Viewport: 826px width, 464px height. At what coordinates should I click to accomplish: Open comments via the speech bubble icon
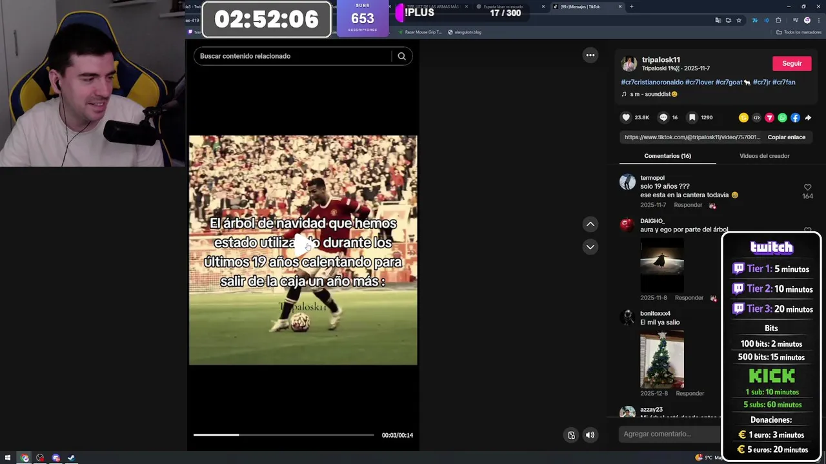click(x=663, y=117)
